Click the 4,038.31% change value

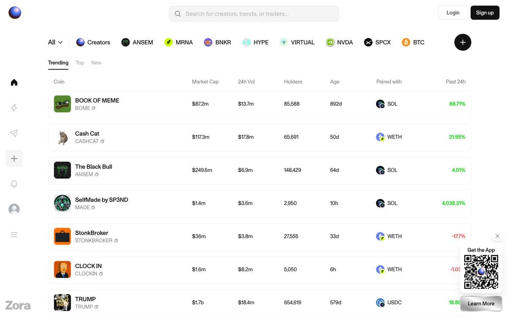[453, 203]
